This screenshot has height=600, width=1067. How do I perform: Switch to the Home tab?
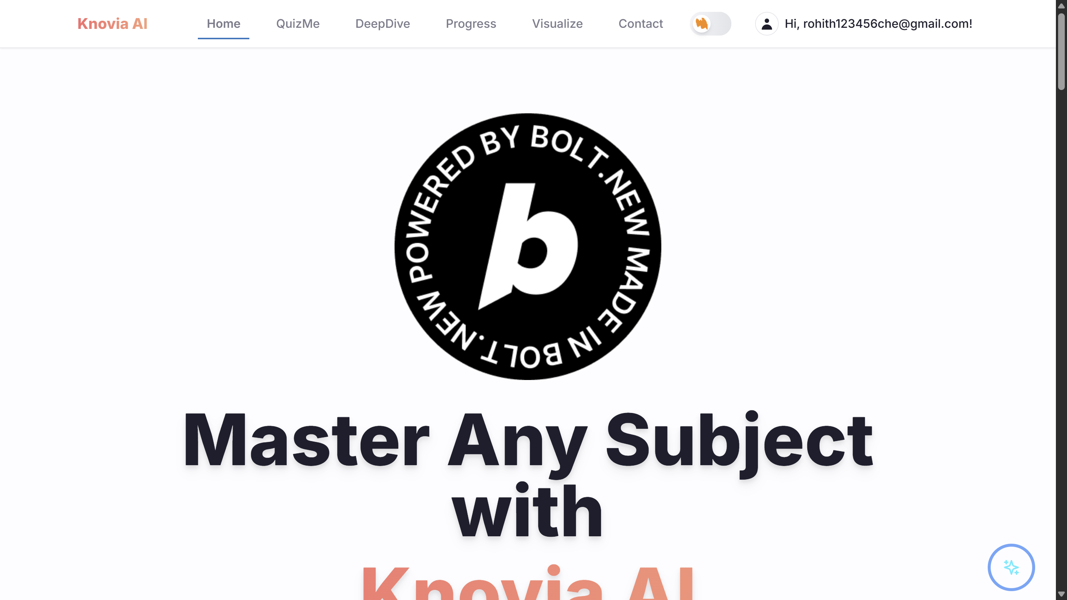223,24
